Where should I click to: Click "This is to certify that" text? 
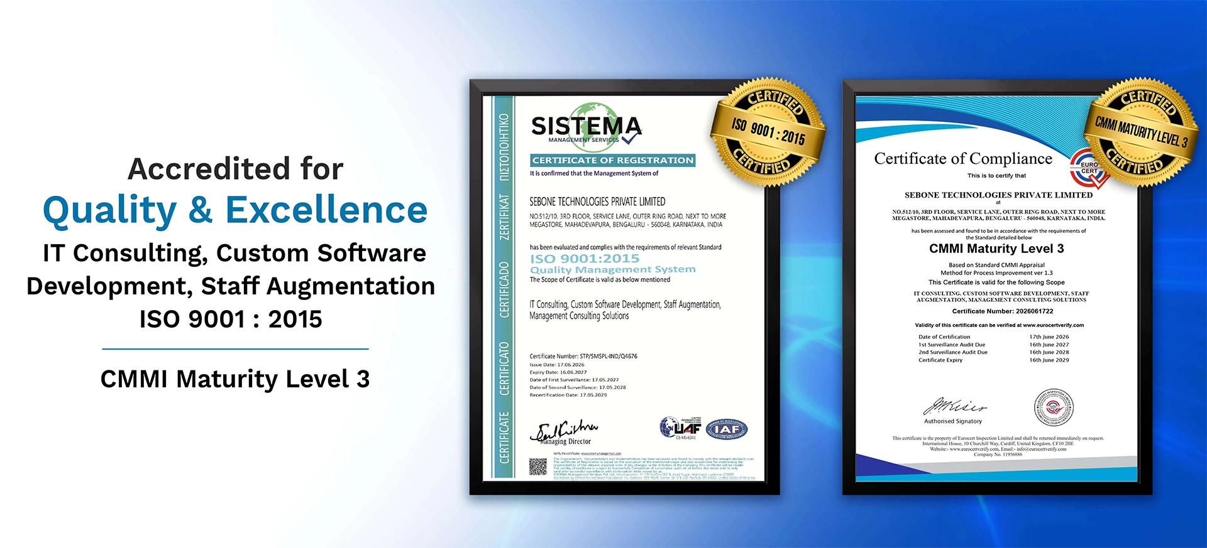[x=996, y=176]
